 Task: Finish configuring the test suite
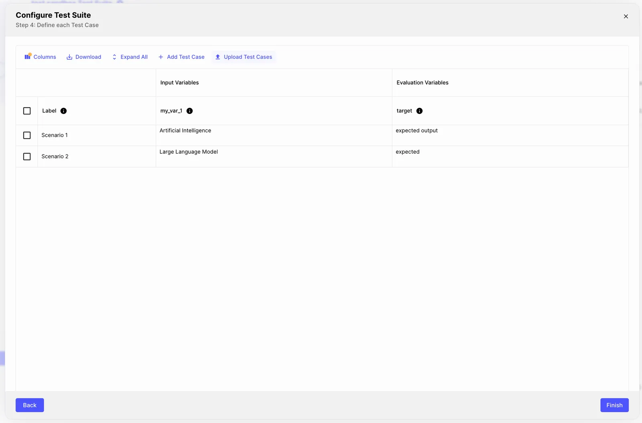point(614,405)
